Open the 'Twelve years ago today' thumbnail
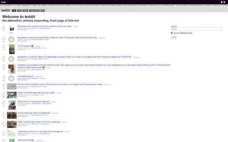The width and height of the screenshot is (228, 142). pos(12,115)
